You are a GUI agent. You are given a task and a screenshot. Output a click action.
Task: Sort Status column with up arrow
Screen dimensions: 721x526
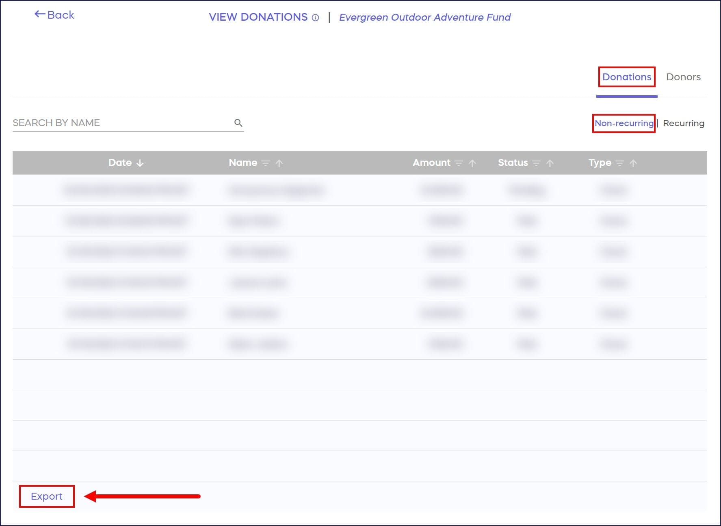pyautogui.click(x=550, y=163)
